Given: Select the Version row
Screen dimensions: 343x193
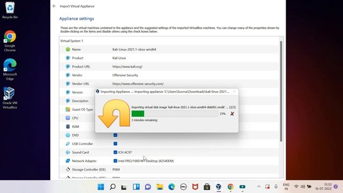Looking at the screenshot, I should click(77, 92).
